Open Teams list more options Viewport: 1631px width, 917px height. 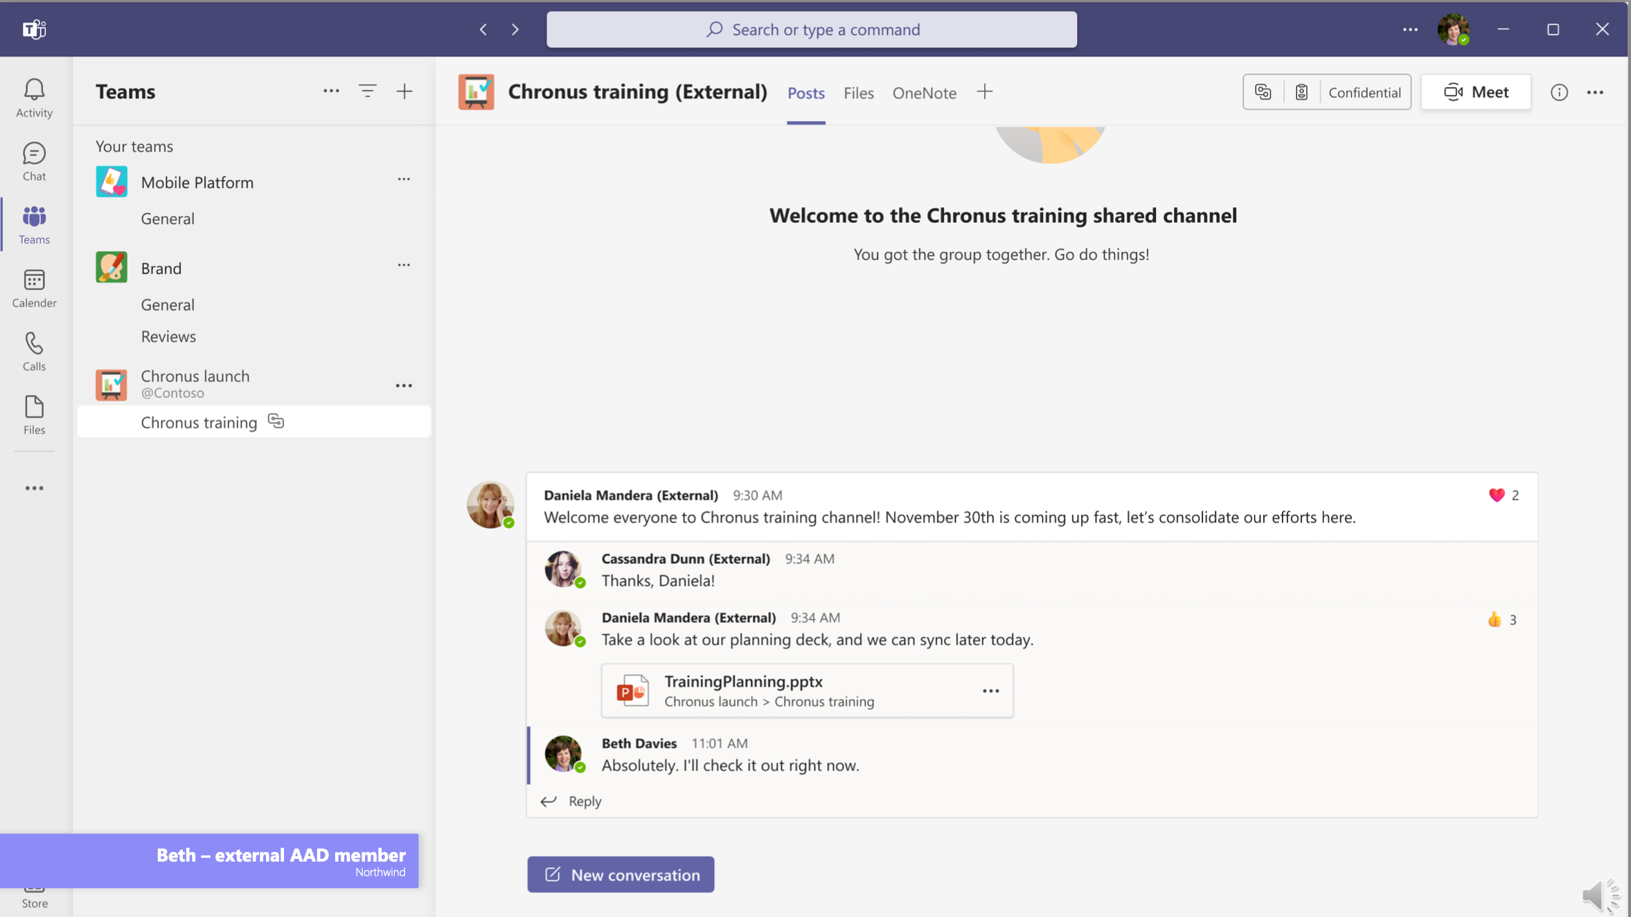point(331,91)
